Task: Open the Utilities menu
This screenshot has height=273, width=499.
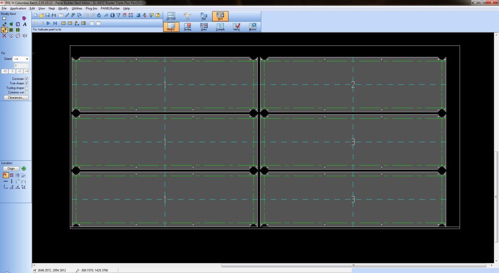Action: pyautogui.click(x=77, y=8)
